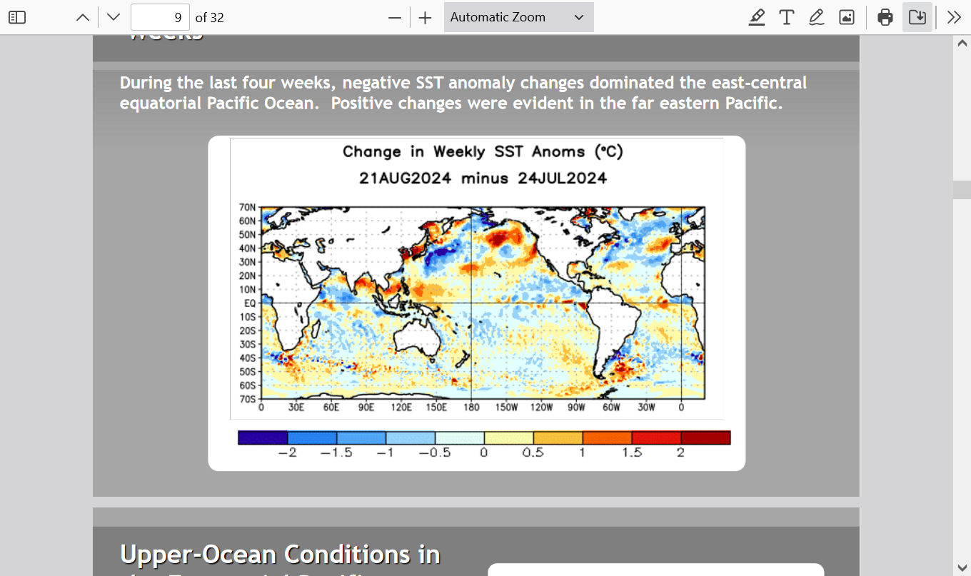Go to the next page

(x=113, y=17)
